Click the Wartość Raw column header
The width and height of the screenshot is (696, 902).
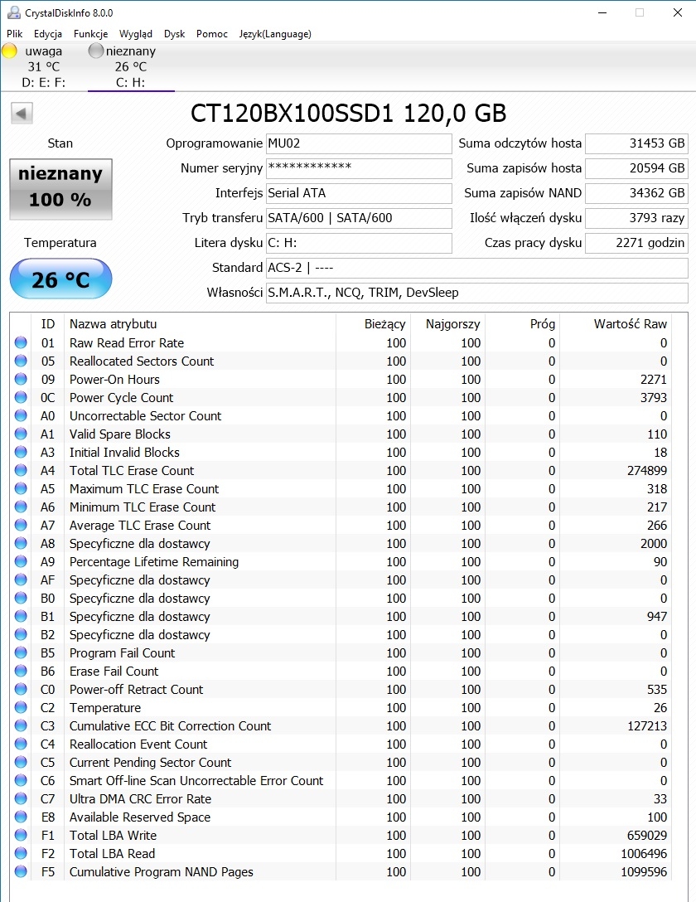pyautogui.click(x=630, y=324)
